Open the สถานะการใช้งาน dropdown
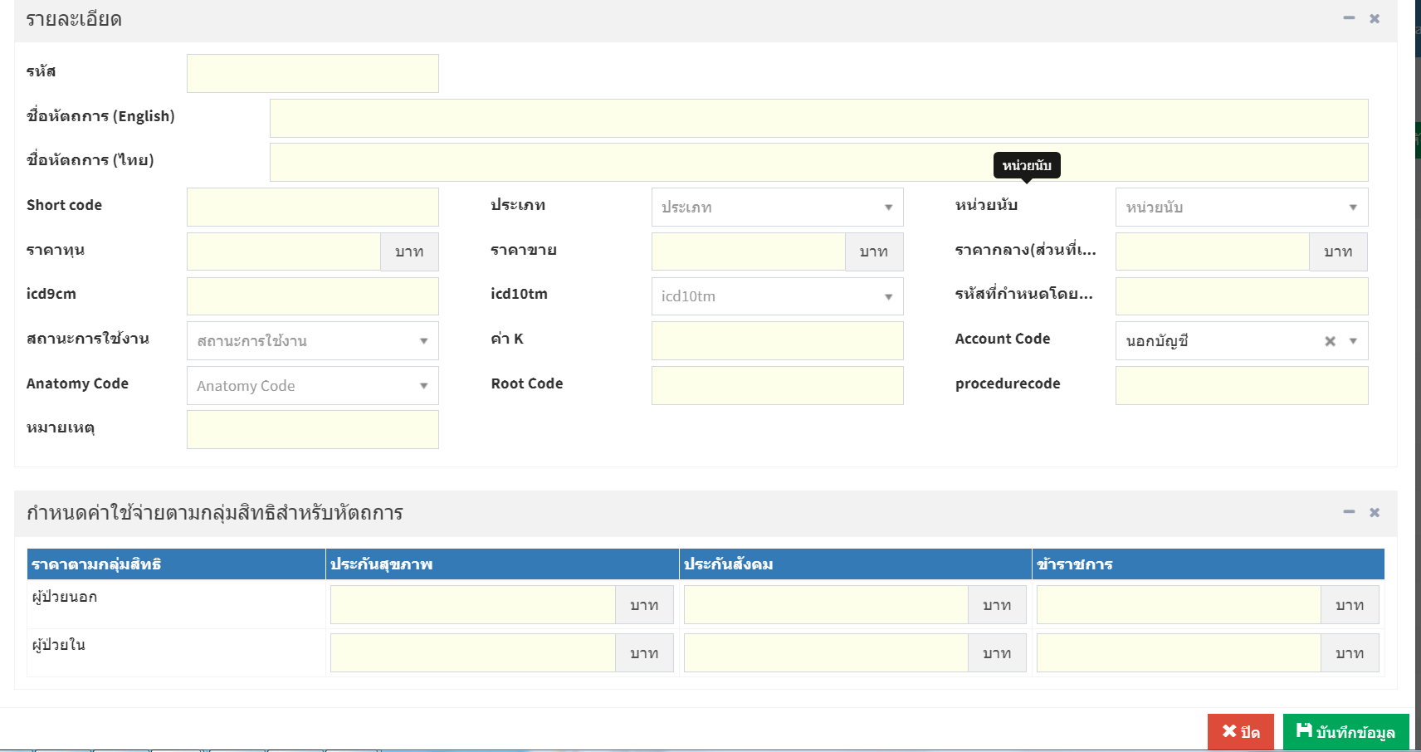 [313, 341]
